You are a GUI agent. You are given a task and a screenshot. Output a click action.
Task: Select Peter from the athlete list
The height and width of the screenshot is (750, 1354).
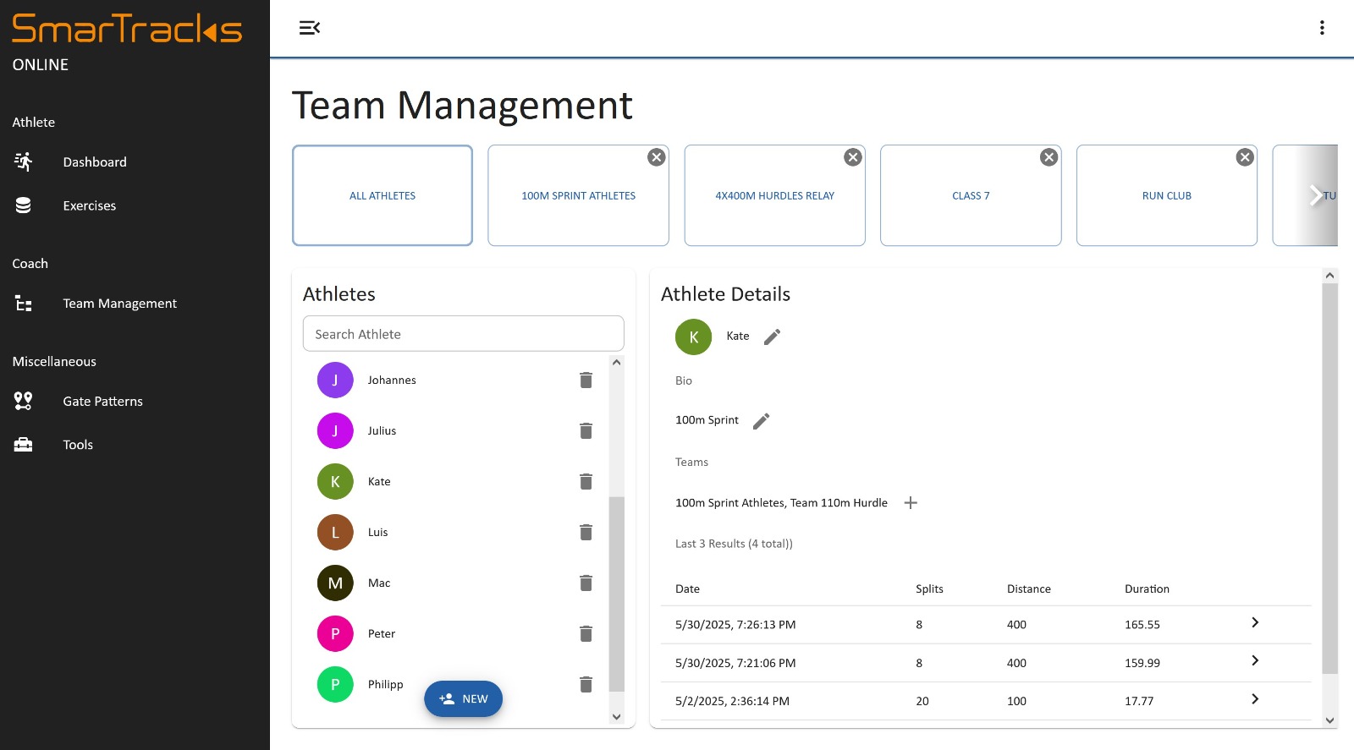point(382,634)
